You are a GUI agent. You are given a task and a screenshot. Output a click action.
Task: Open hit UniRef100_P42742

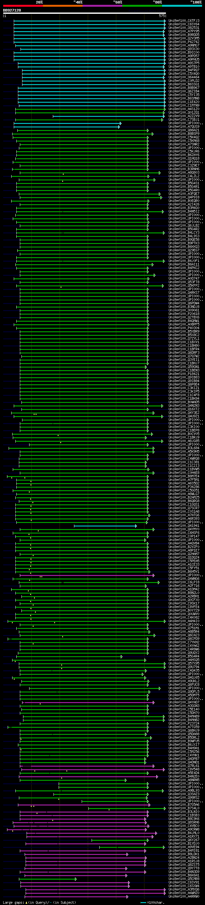[x=184, y=42]
